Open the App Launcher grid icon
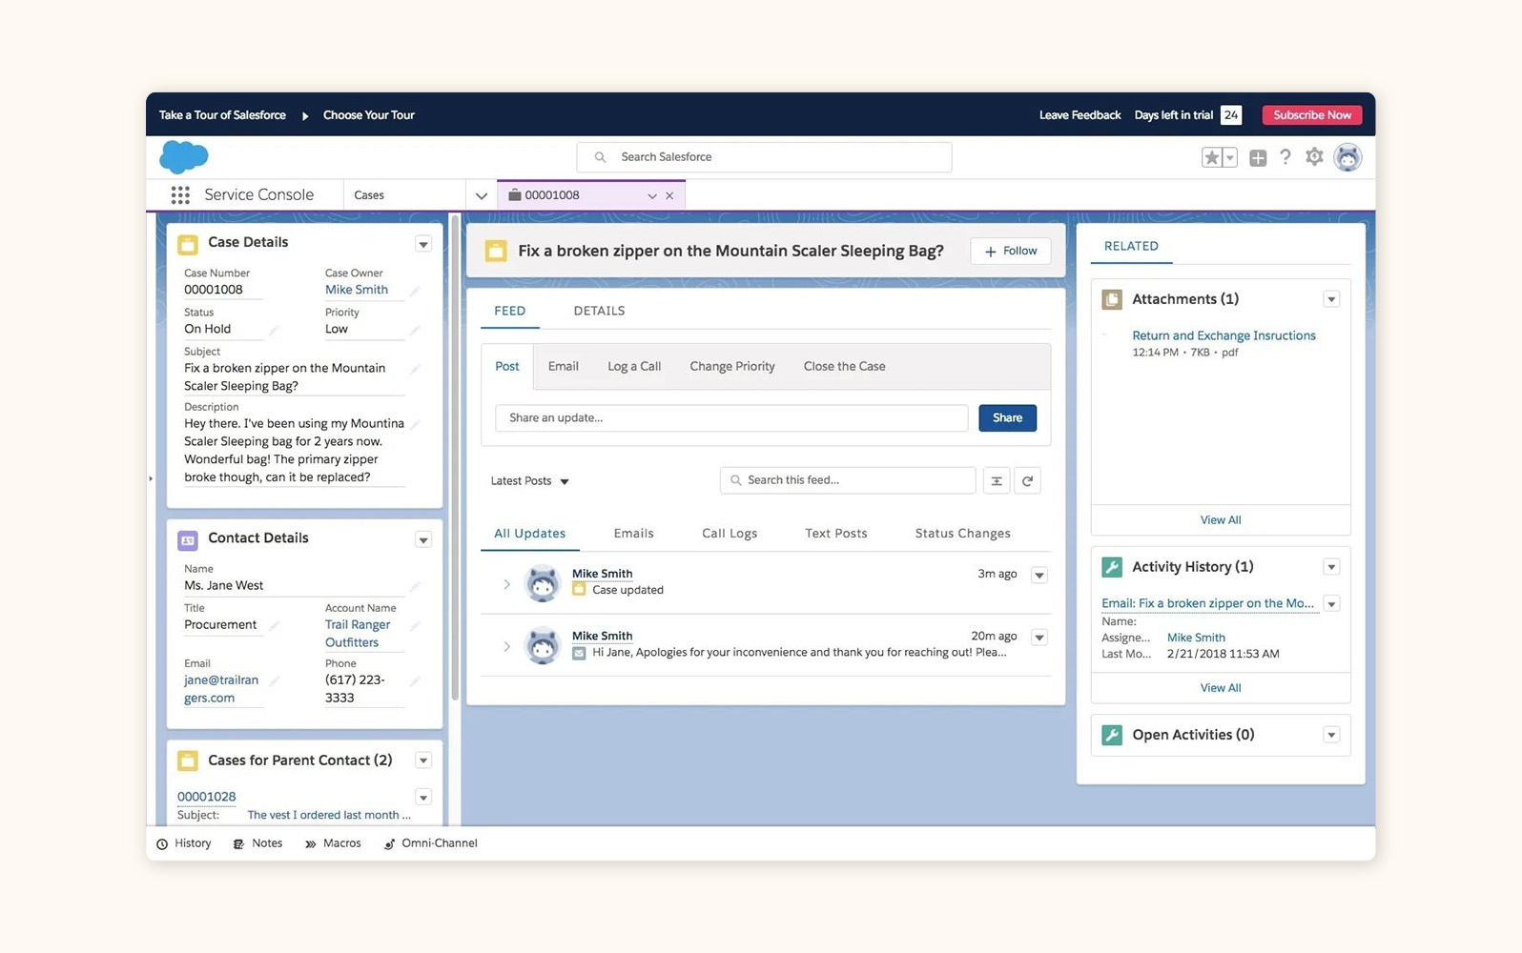 coord(180,194)
